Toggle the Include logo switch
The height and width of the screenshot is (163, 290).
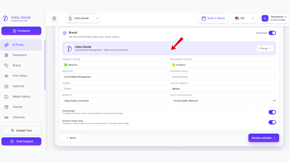(x=272, y=112)
